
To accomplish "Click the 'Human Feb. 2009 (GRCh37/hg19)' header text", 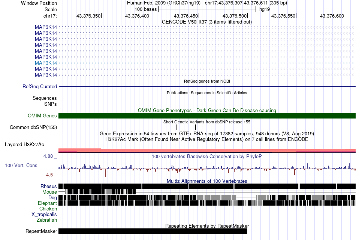I will click(164, 3).
